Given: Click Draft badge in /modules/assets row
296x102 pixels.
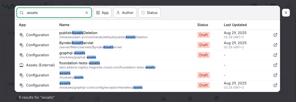Looking at the screenshot, I should pyautogui.click(x=203, y=75).
